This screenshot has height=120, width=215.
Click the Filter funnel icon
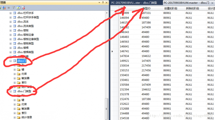(x=14, y=8)
